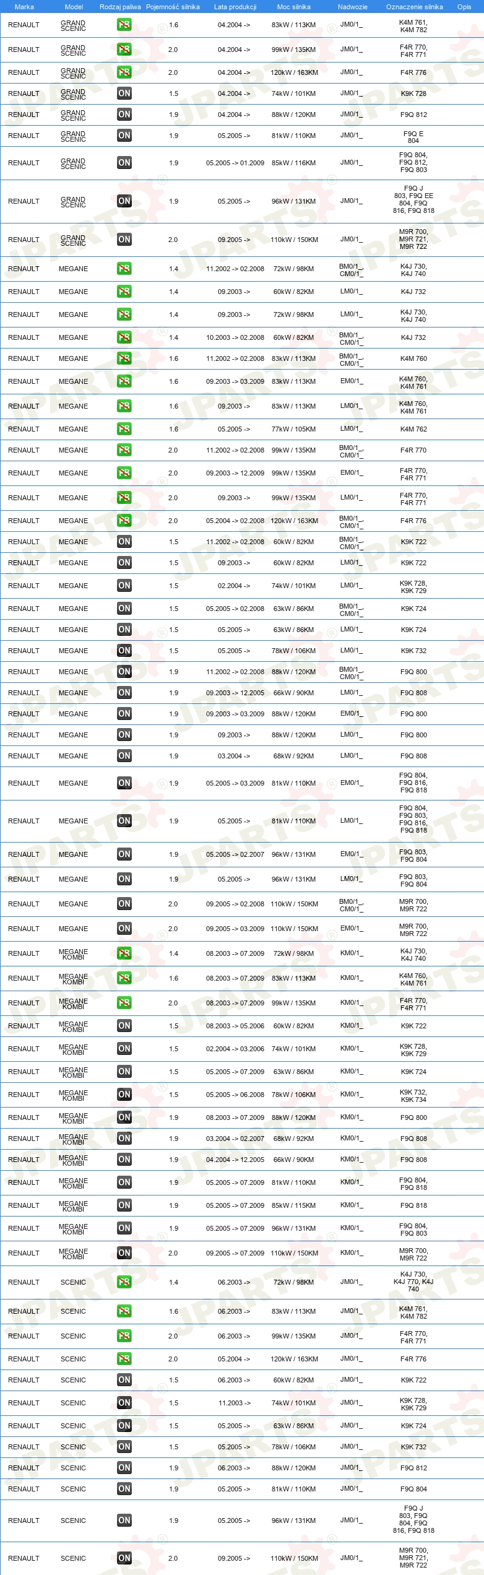Viewport: 484px width, 1575px height.
Task: Click date cell '05.2005 -> 06.2008'
Action: point(235,1095)
